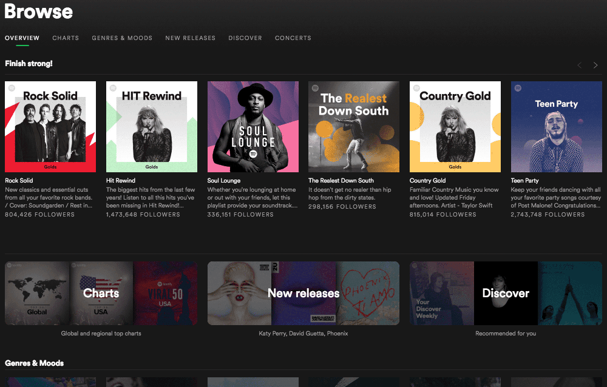607x387 pixels.
Task: Click the next carousel arrow
Action: pos(595,65)
